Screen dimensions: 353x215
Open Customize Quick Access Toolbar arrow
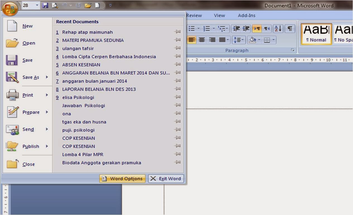[110, 5]
